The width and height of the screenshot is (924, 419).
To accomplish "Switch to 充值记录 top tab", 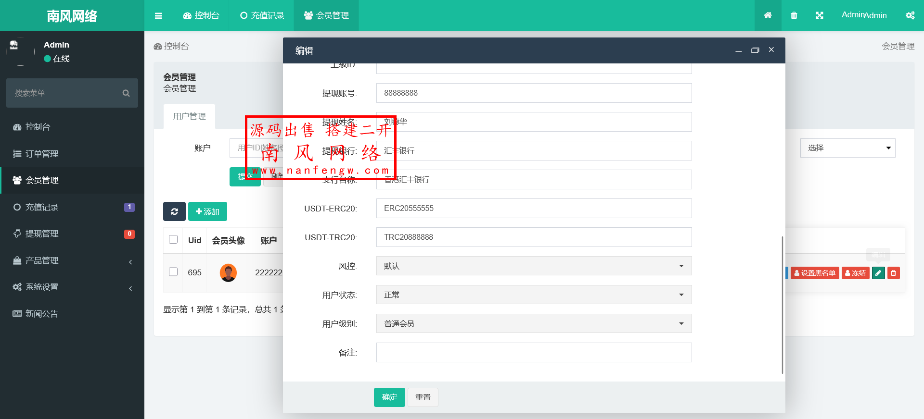I will tap(262, 15).
